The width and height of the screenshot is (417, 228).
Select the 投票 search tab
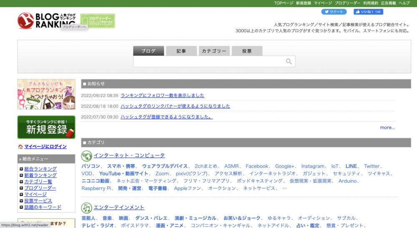click(247, 51)
